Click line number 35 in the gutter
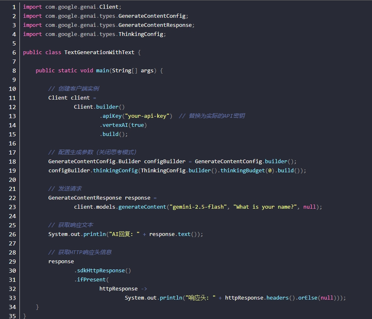Image resolution: width=372 pixels, height=319 pixels. point(12,316)
